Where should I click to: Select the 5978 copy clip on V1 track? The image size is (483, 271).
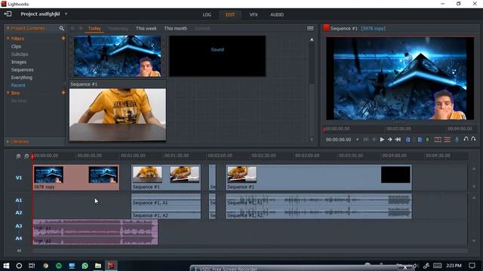pos(76,178)
